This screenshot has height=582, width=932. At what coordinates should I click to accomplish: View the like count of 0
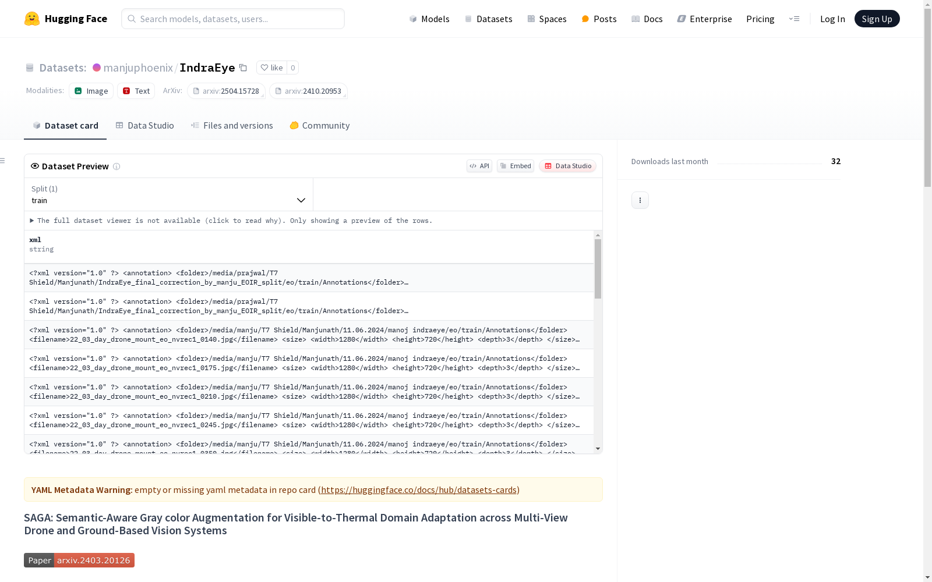coord(293,68)
